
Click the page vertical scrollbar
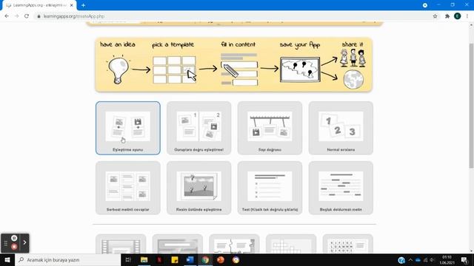pyautogui.click(x=471, y=106)
